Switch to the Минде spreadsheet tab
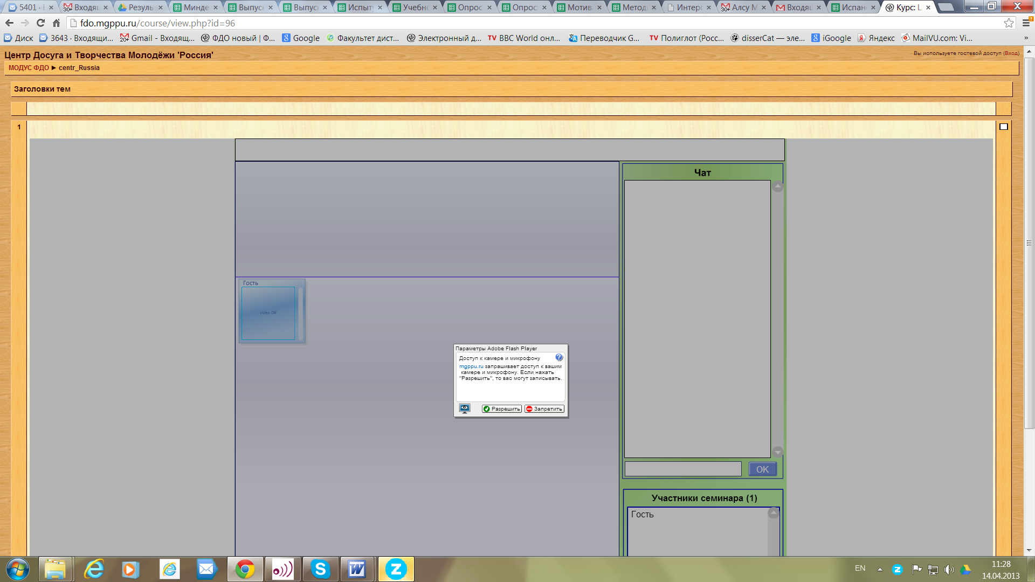 click(x=195, y=8)
